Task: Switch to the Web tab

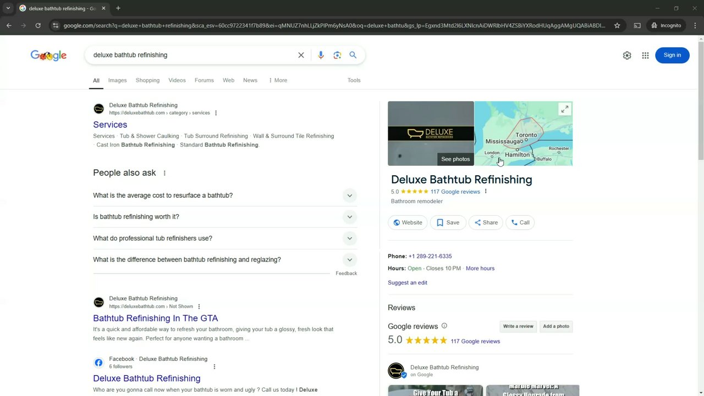Action: [x=228, y=80]
